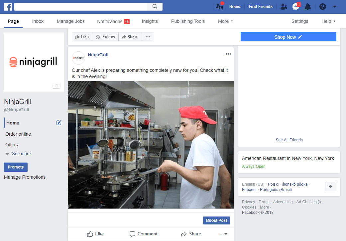Open See All Friends link

(289, 140)
